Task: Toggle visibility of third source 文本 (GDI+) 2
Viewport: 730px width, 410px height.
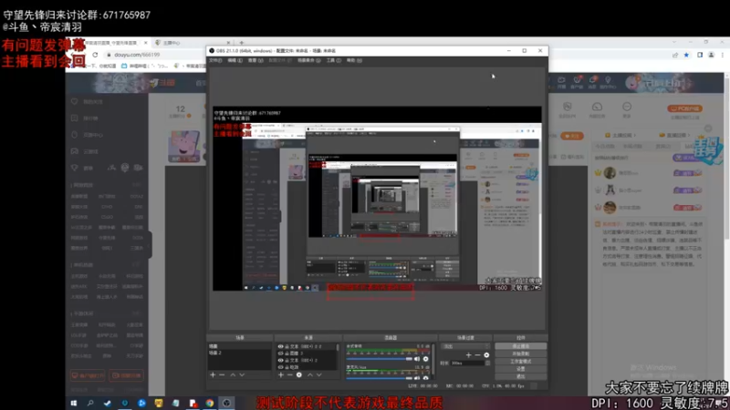Action: (280, 360)
